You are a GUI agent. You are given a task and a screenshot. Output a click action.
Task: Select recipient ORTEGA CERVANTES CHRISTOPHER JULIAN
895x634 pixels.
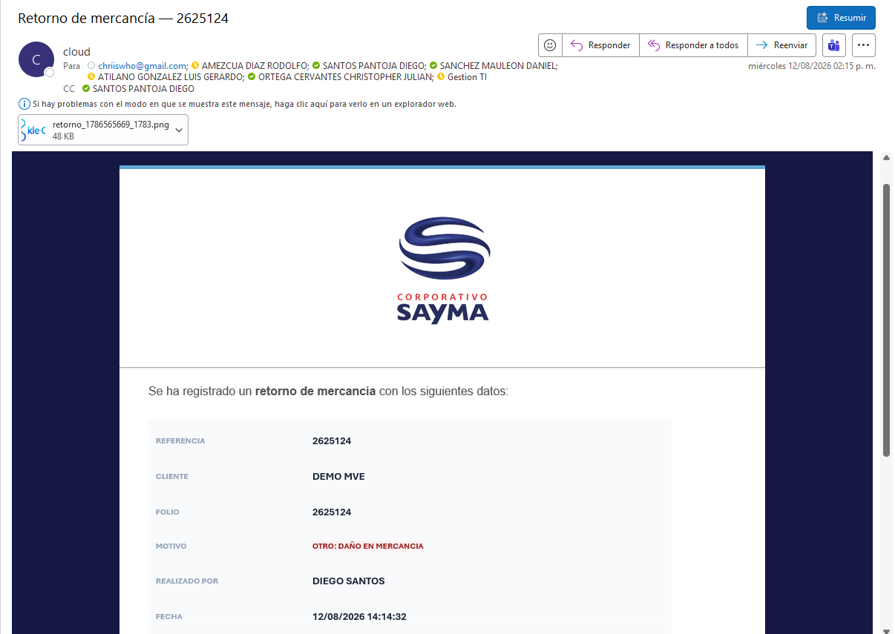(345, 76)
